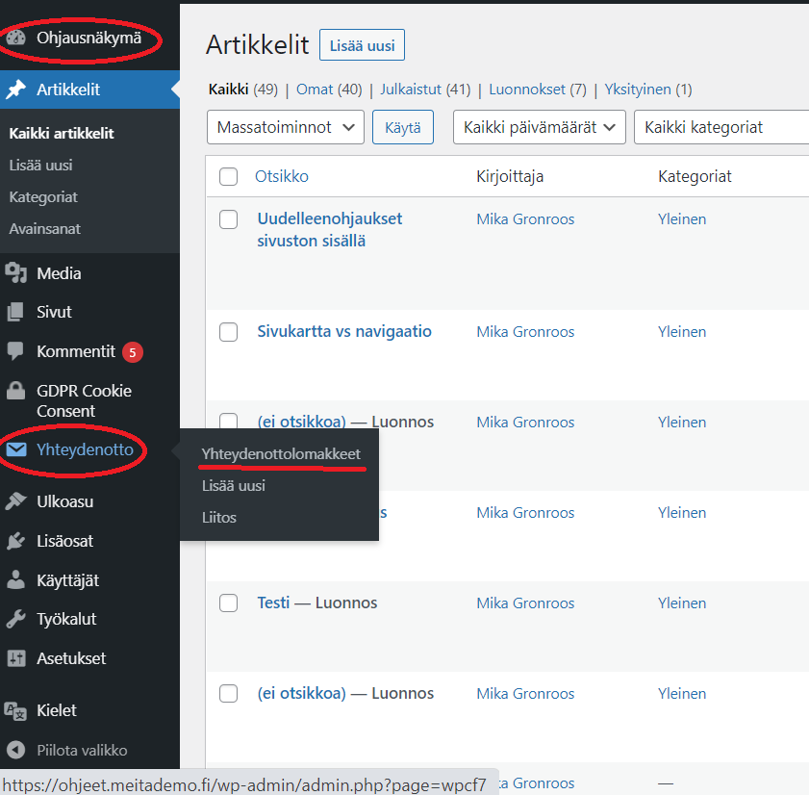Open the Kaikki kategoriat category filter dropdown
The height and width of the screenshot is (795, 809).
(x=721, y=127)
